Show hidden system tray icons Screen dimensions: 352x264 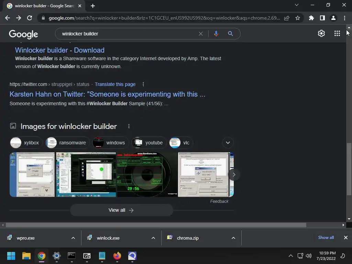click(x=291, y=256)
